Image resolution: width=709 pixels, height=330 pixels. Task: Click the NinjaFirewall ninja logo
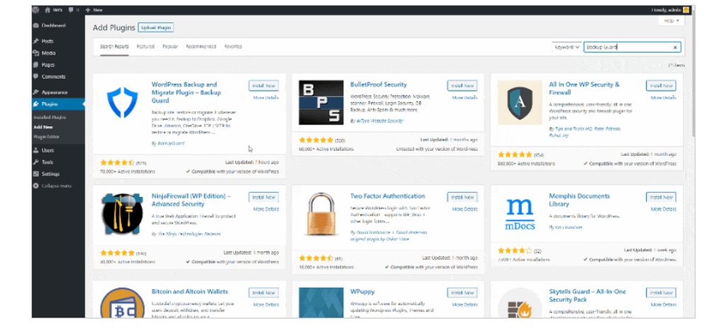(x=122, y=214)
